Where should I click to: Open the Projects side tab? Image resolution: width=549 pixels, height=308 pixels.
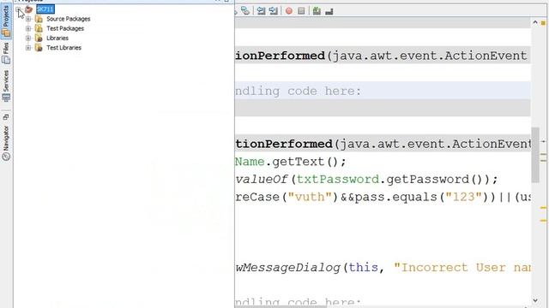pyautogui.click(x=6, y=21)
